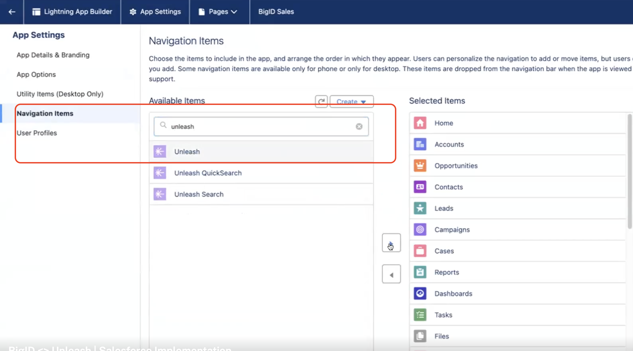Select the BigID Sales tab

tap(276, 12)
